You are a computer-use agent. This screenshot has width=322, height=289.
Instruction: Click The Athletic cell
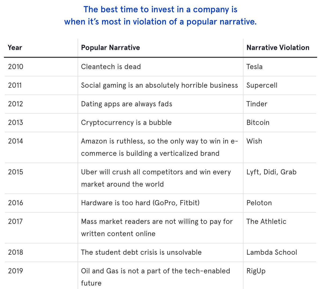coord(266,222)
